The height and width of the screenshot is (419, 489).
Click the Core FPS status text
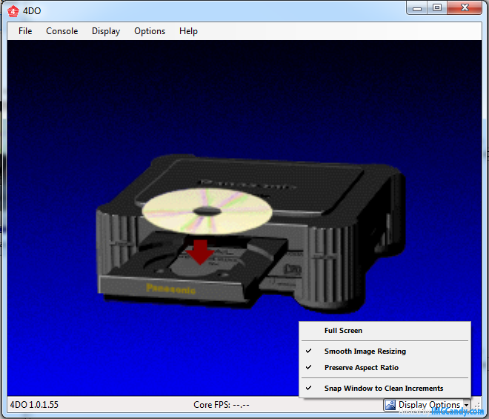coord(221,405)
